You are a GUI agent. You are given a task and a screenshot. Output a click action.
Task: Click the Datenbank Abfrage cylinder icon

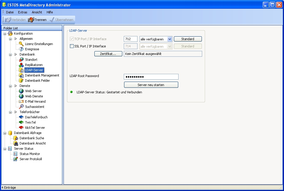point(10,133)
